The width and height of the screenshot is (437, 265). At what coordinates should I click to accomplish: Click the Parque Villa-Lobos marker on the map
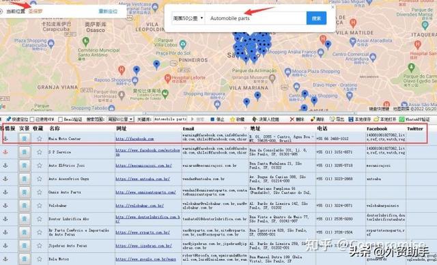(182, 44)
